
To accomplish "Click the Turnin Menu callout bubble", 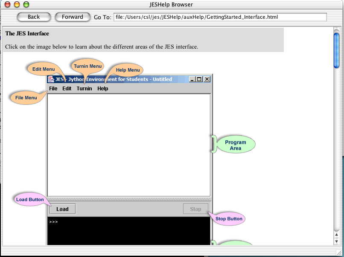I will (x=87, y=66).
